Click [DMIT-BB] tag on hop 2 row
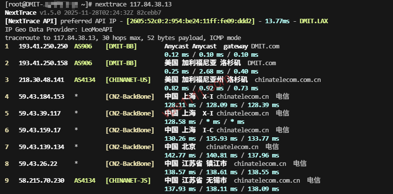The height and width of the screenshot is (194, 393). click(x=121, y=63)
